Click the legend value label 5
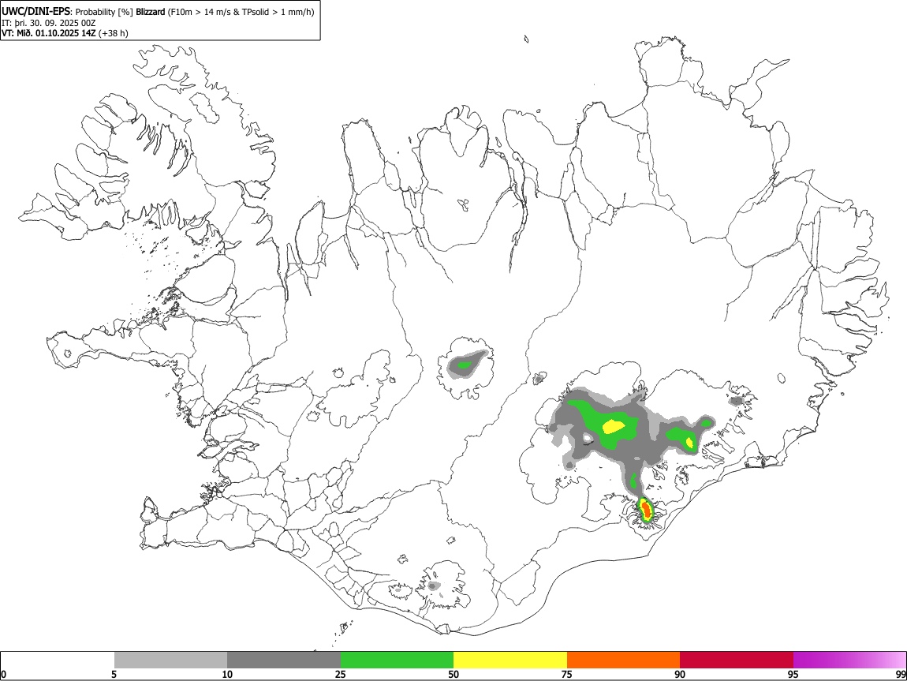 pos(114,674)
